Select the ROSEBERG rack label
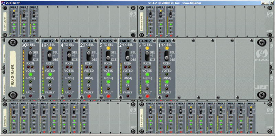This screenshot has height=136, width=275. pos(142,22)
